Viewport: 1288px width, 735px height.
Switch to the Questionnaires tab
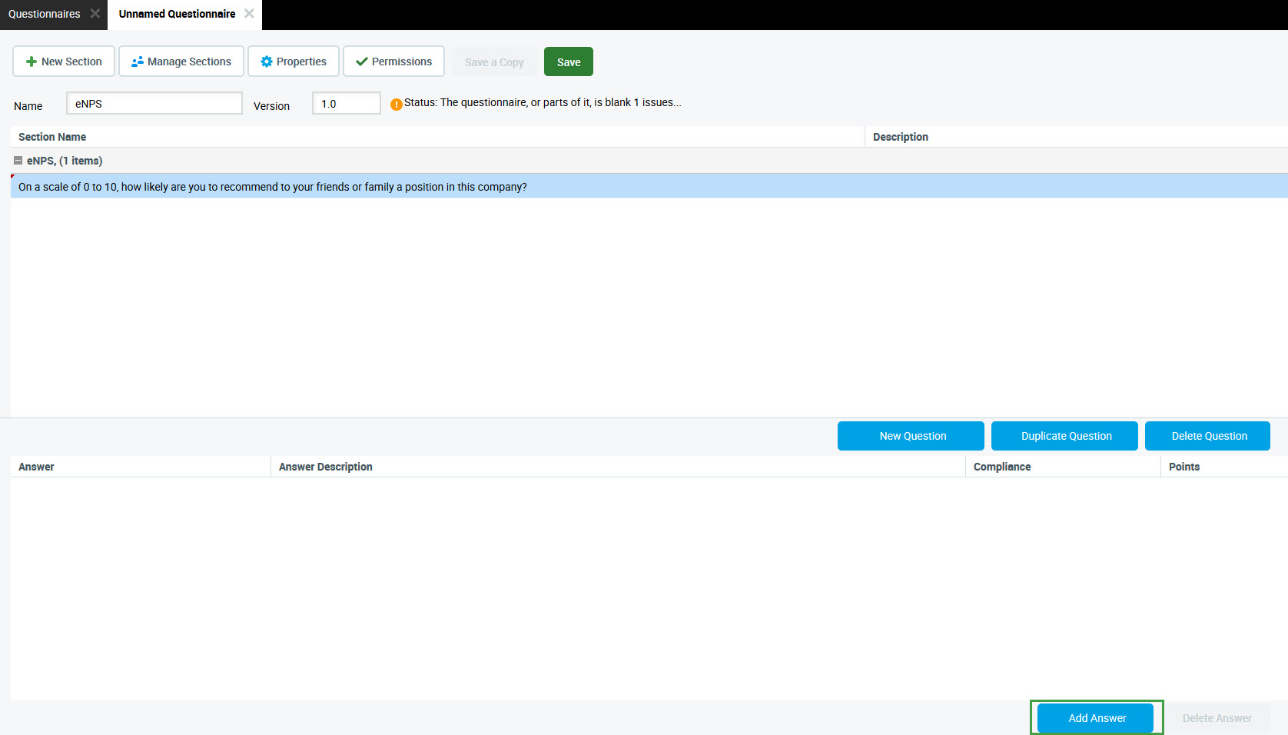(45, 14)
